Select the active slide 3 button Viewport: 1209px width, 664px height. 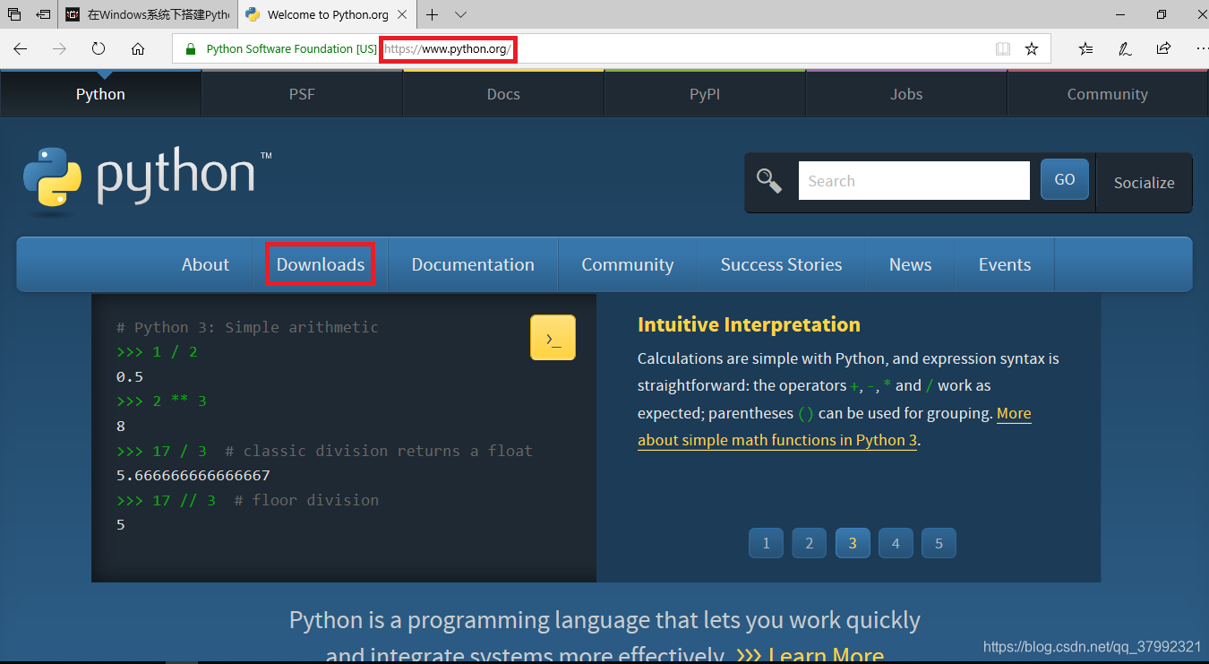coord(853,543)
